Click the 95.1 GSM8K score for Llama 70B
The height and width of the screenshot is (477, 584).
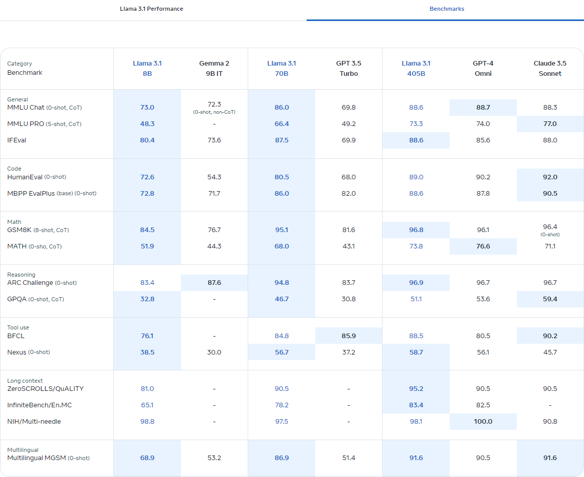point(281,230)
